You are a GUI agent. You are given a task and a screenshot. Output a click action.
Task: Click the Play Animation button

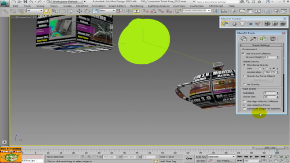tap(251, 157)
